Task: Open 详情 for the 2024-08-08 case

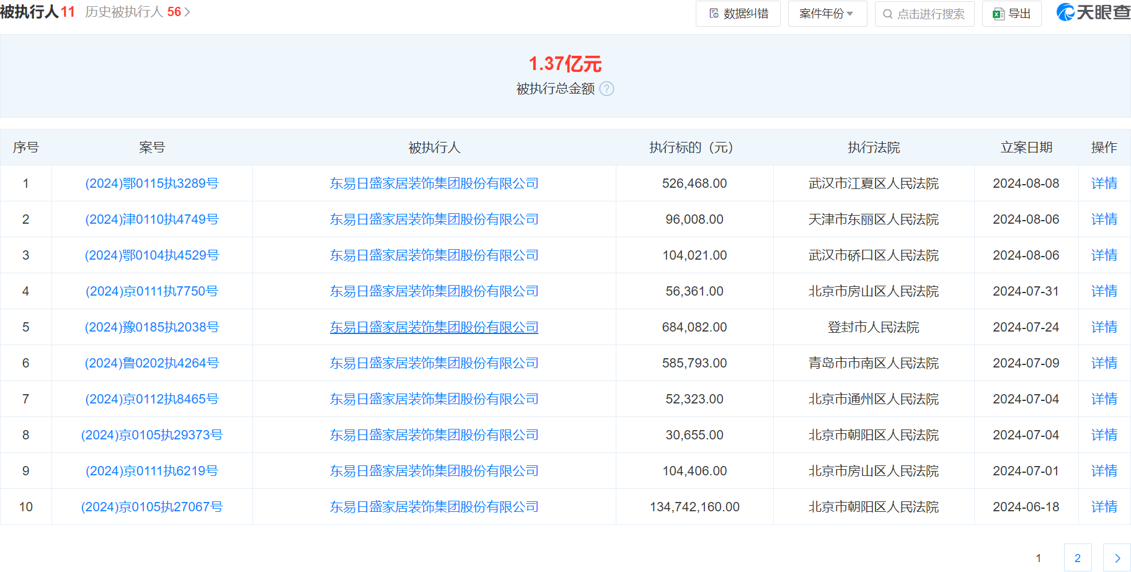Action: tap(1104, 183)
